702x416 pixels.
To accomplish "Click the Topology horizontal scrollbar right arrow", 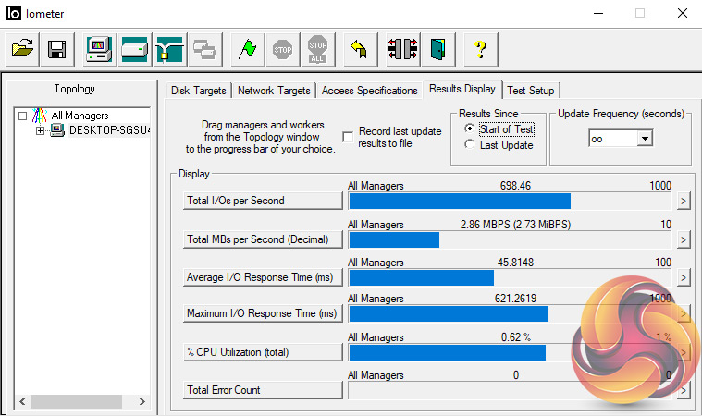I will pyautogui.click(x=142, y=402).
